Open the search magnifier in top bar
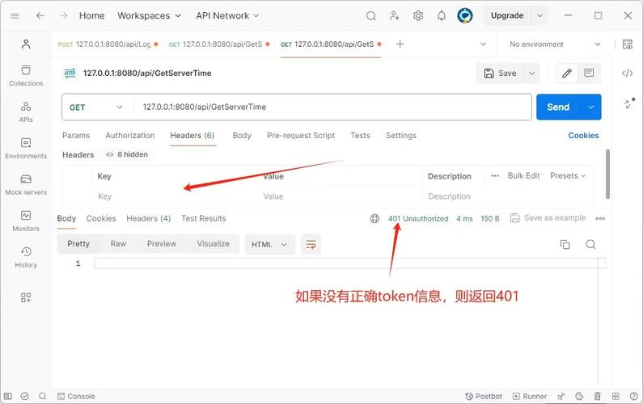The image size is (643, 404). [x=371, y=16]
